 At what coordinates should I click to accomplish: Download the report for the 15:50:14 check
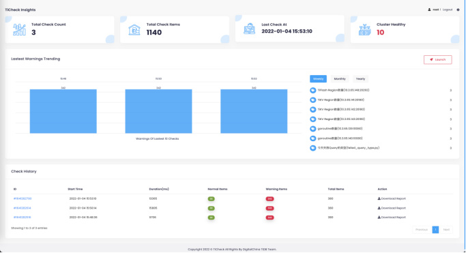click(392, 208)
